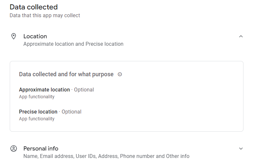Collapse the Location section chevron
The height and width of the screenshot is (168, 261).
241,36
